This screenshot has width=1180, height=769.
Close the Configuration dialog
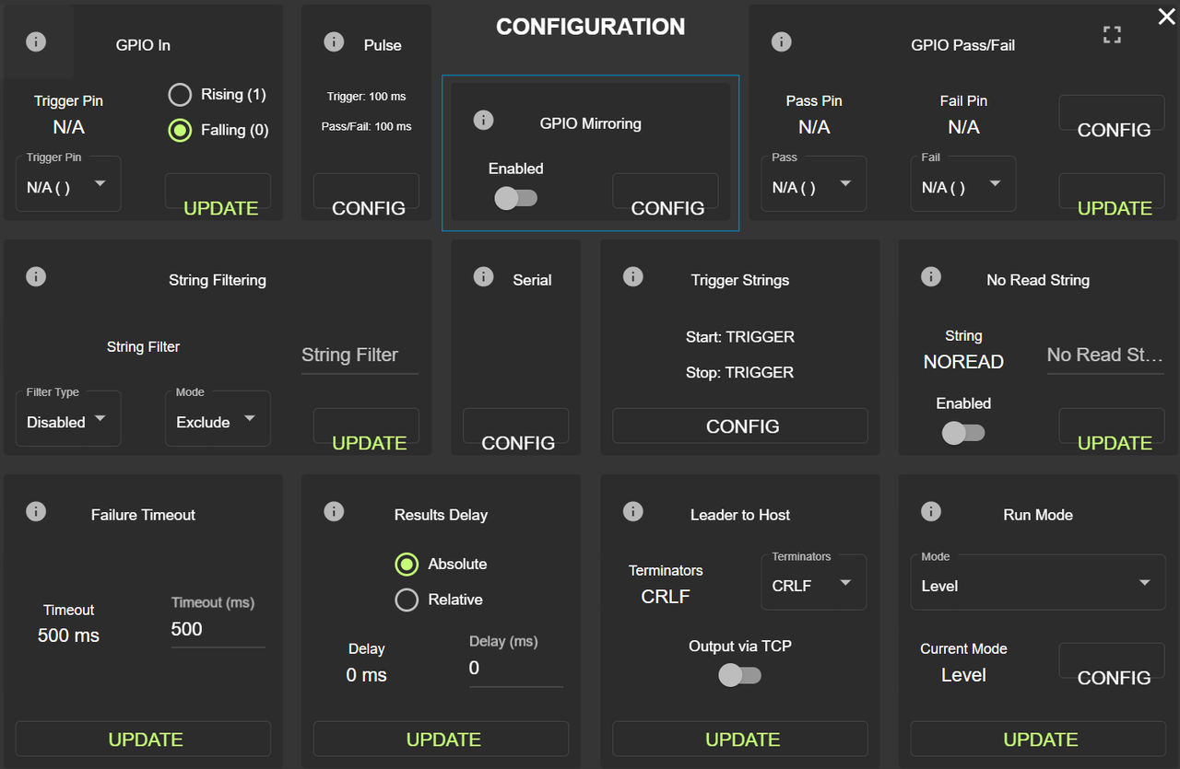click(x=1166, y=16)
